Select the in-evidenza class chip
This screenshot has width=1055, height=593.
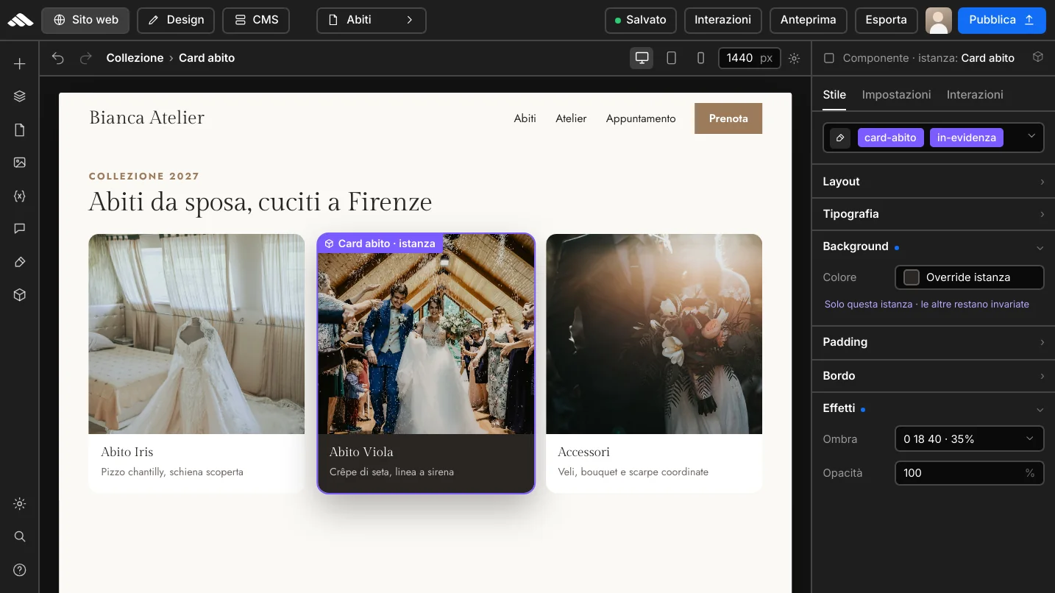pos(966,138)
